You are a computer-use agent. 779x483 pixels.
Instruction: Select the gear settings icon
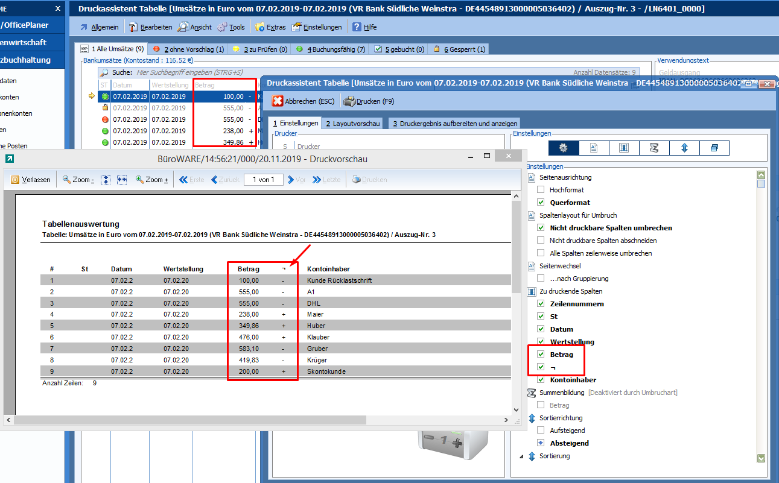[564, 148]
